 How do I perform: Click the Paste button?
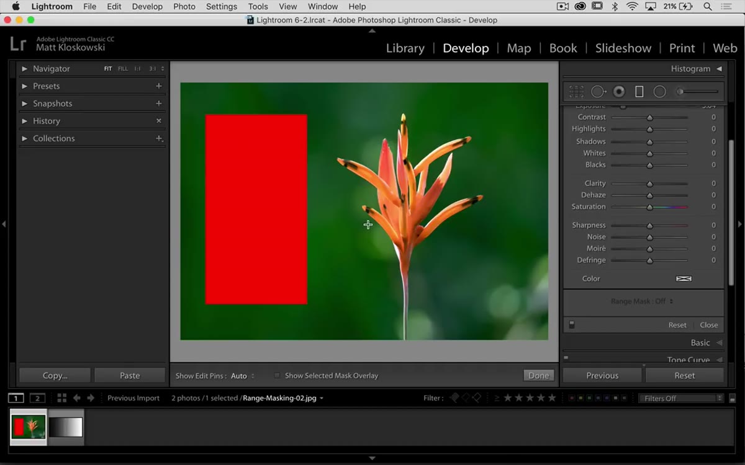pos(130,375)
